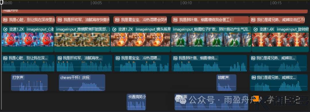Click the speed icon on the 变速1.2X imageinput_镜头摇晃 clip

click(x=114, y=30)
